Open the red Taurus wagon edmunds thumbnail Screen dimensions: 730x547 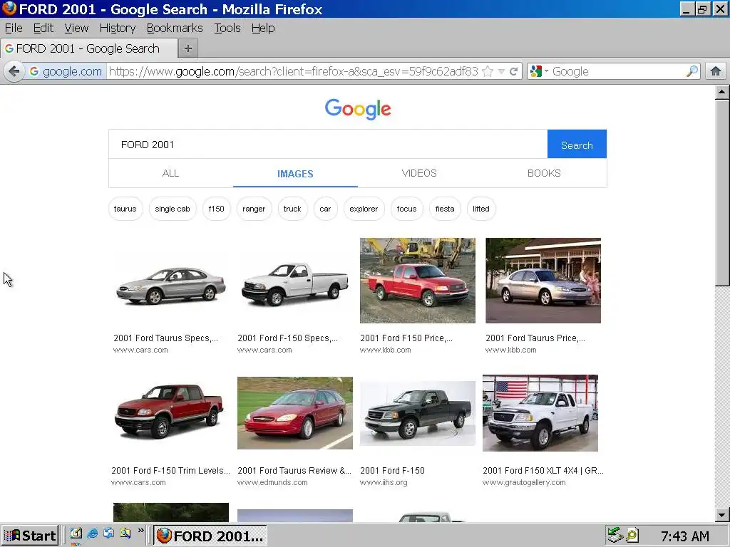pos(294,413)
